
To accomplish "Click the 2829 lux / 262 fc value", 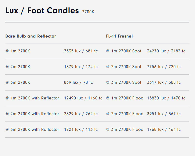I will tap(81, 114).
